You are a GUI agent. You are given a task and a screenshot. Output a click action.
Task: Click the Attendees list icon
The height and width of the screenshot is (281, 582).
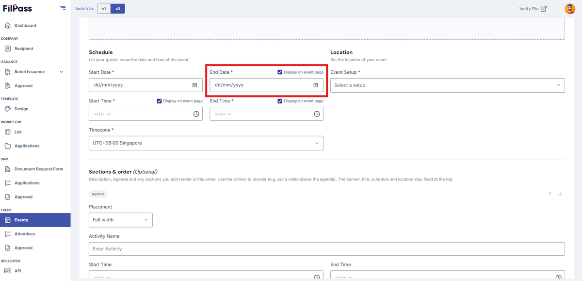pos(7,234)
